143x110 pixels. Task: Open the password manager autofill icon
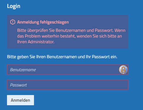123,69
